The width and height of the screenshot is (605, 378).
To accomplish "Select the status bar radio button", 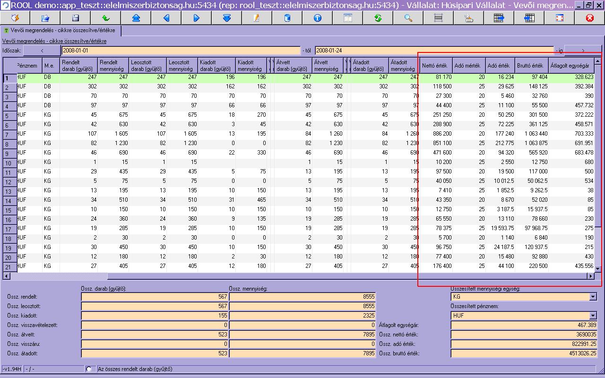I will (x=89, y=369).
